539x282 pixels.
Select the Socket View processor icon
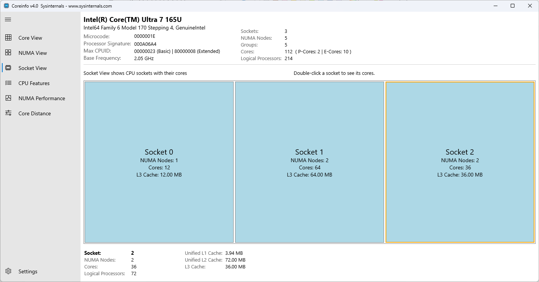(8, 68)
